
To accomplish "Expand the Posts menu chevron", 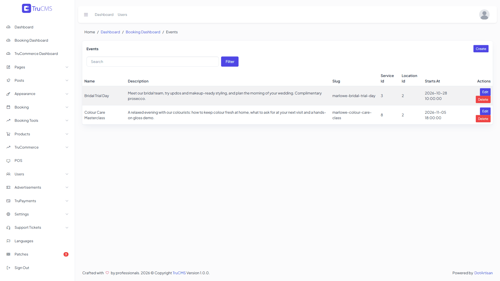I will [67, 80].
